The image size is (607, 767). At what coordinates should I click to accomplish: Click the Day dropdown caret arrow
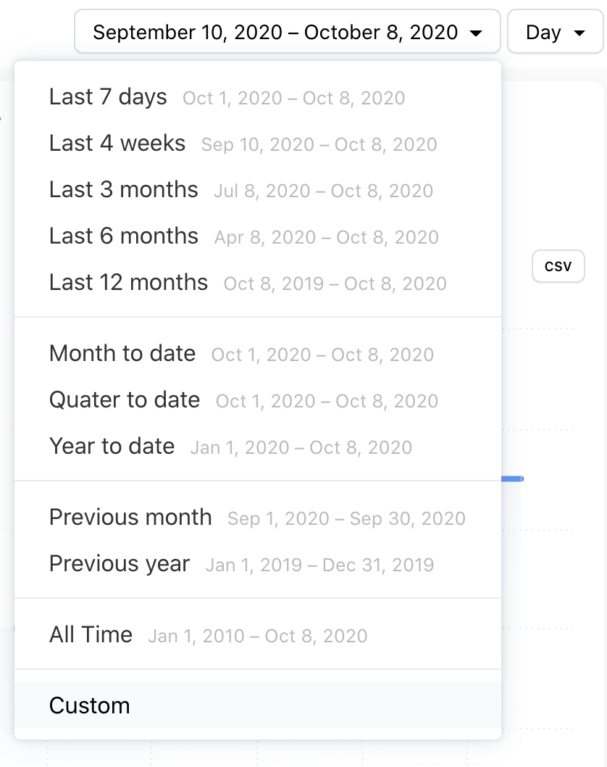[579, 33]
